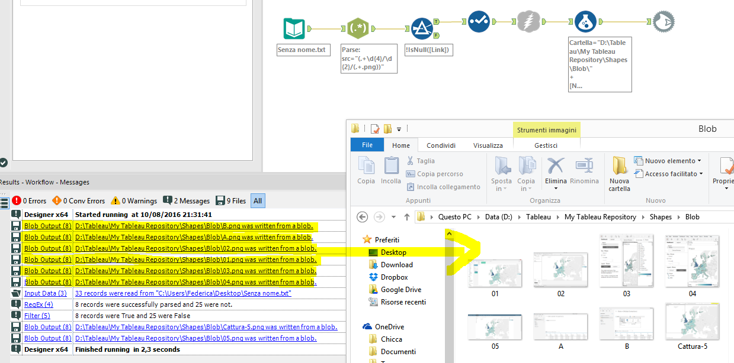Click the green RegEx tool node
734x363 pixels.
tap(358, 28)
